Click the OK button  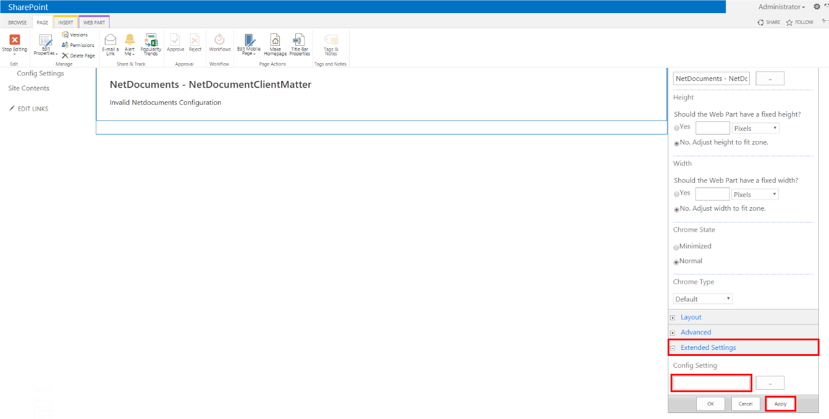(x=710, y=404)
